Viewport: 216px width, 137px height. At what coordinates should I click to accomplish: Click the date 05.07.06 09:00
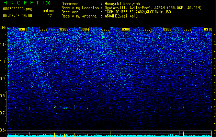[18, 16]
